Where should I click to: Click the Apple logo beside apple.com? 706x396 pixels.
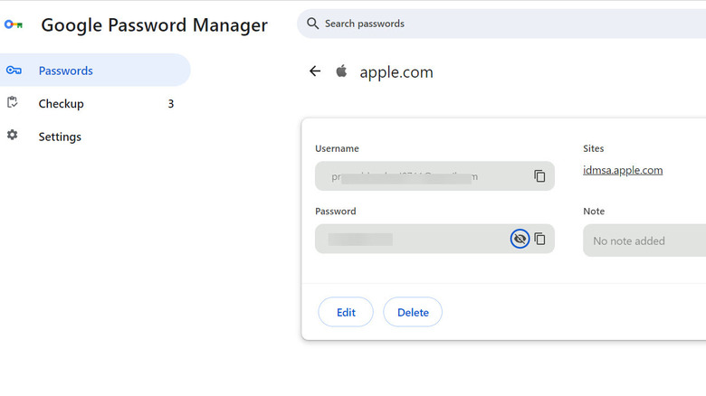click(x=341, y=71)
